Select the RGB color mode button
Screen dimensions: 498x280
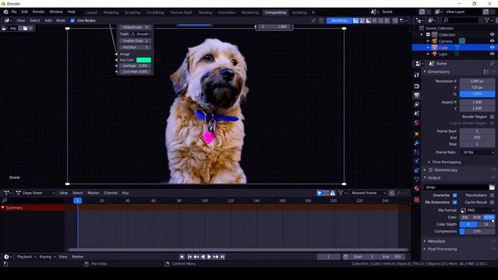(x=477, y=218)
